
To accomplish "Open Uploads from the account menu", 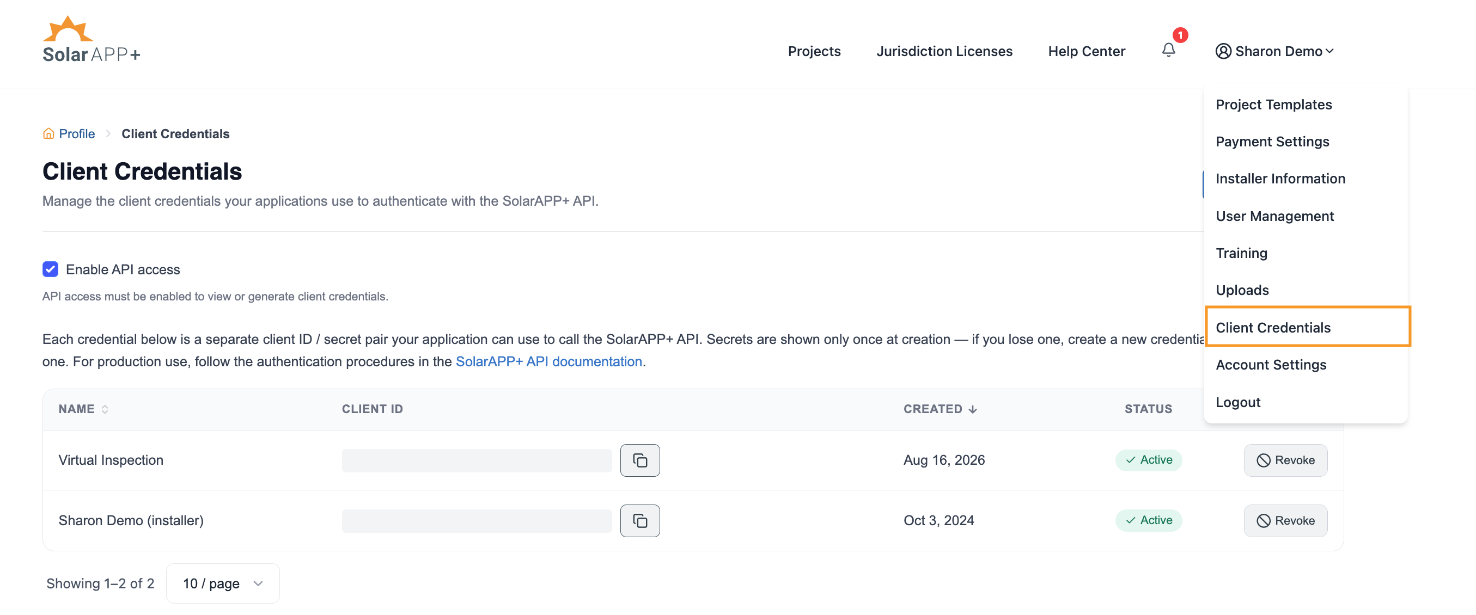I will (1242, 290).
